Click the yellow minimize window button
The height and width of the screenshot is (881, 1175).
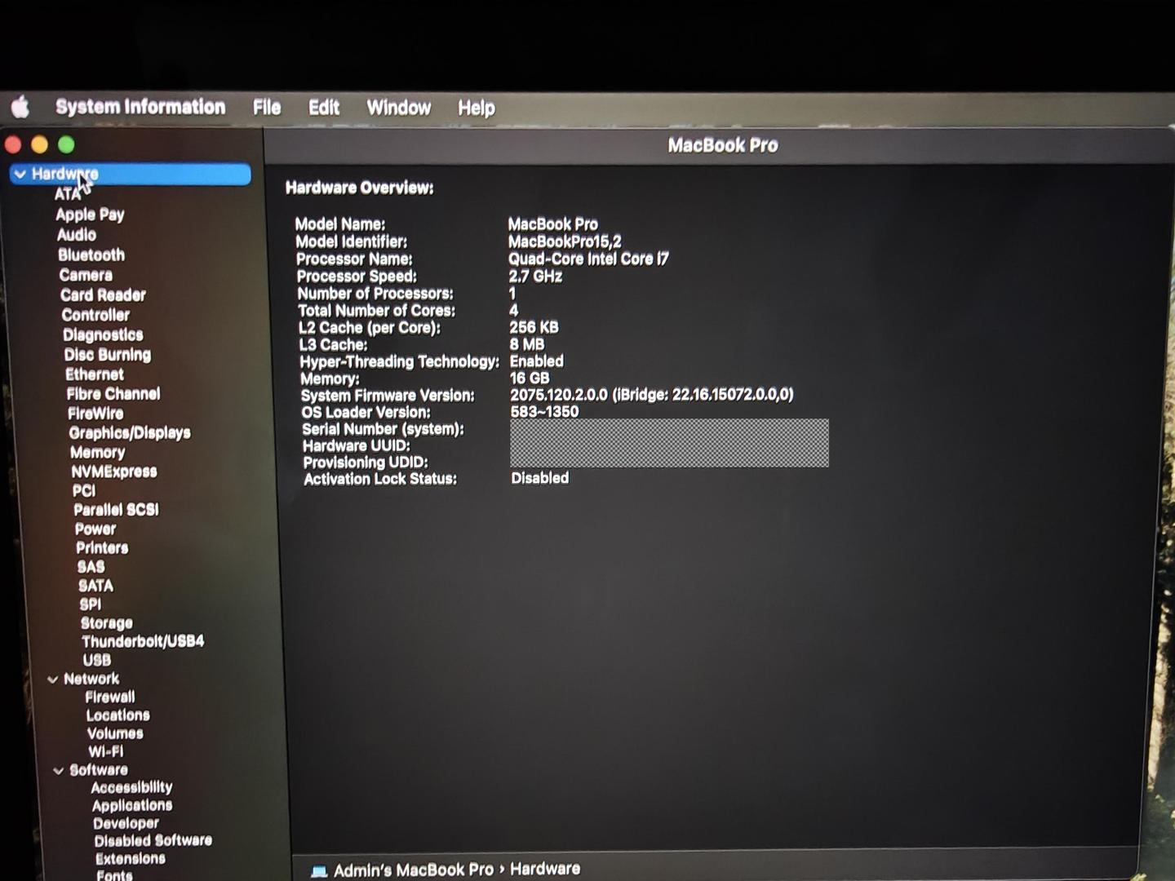click(x=39, y=145)
